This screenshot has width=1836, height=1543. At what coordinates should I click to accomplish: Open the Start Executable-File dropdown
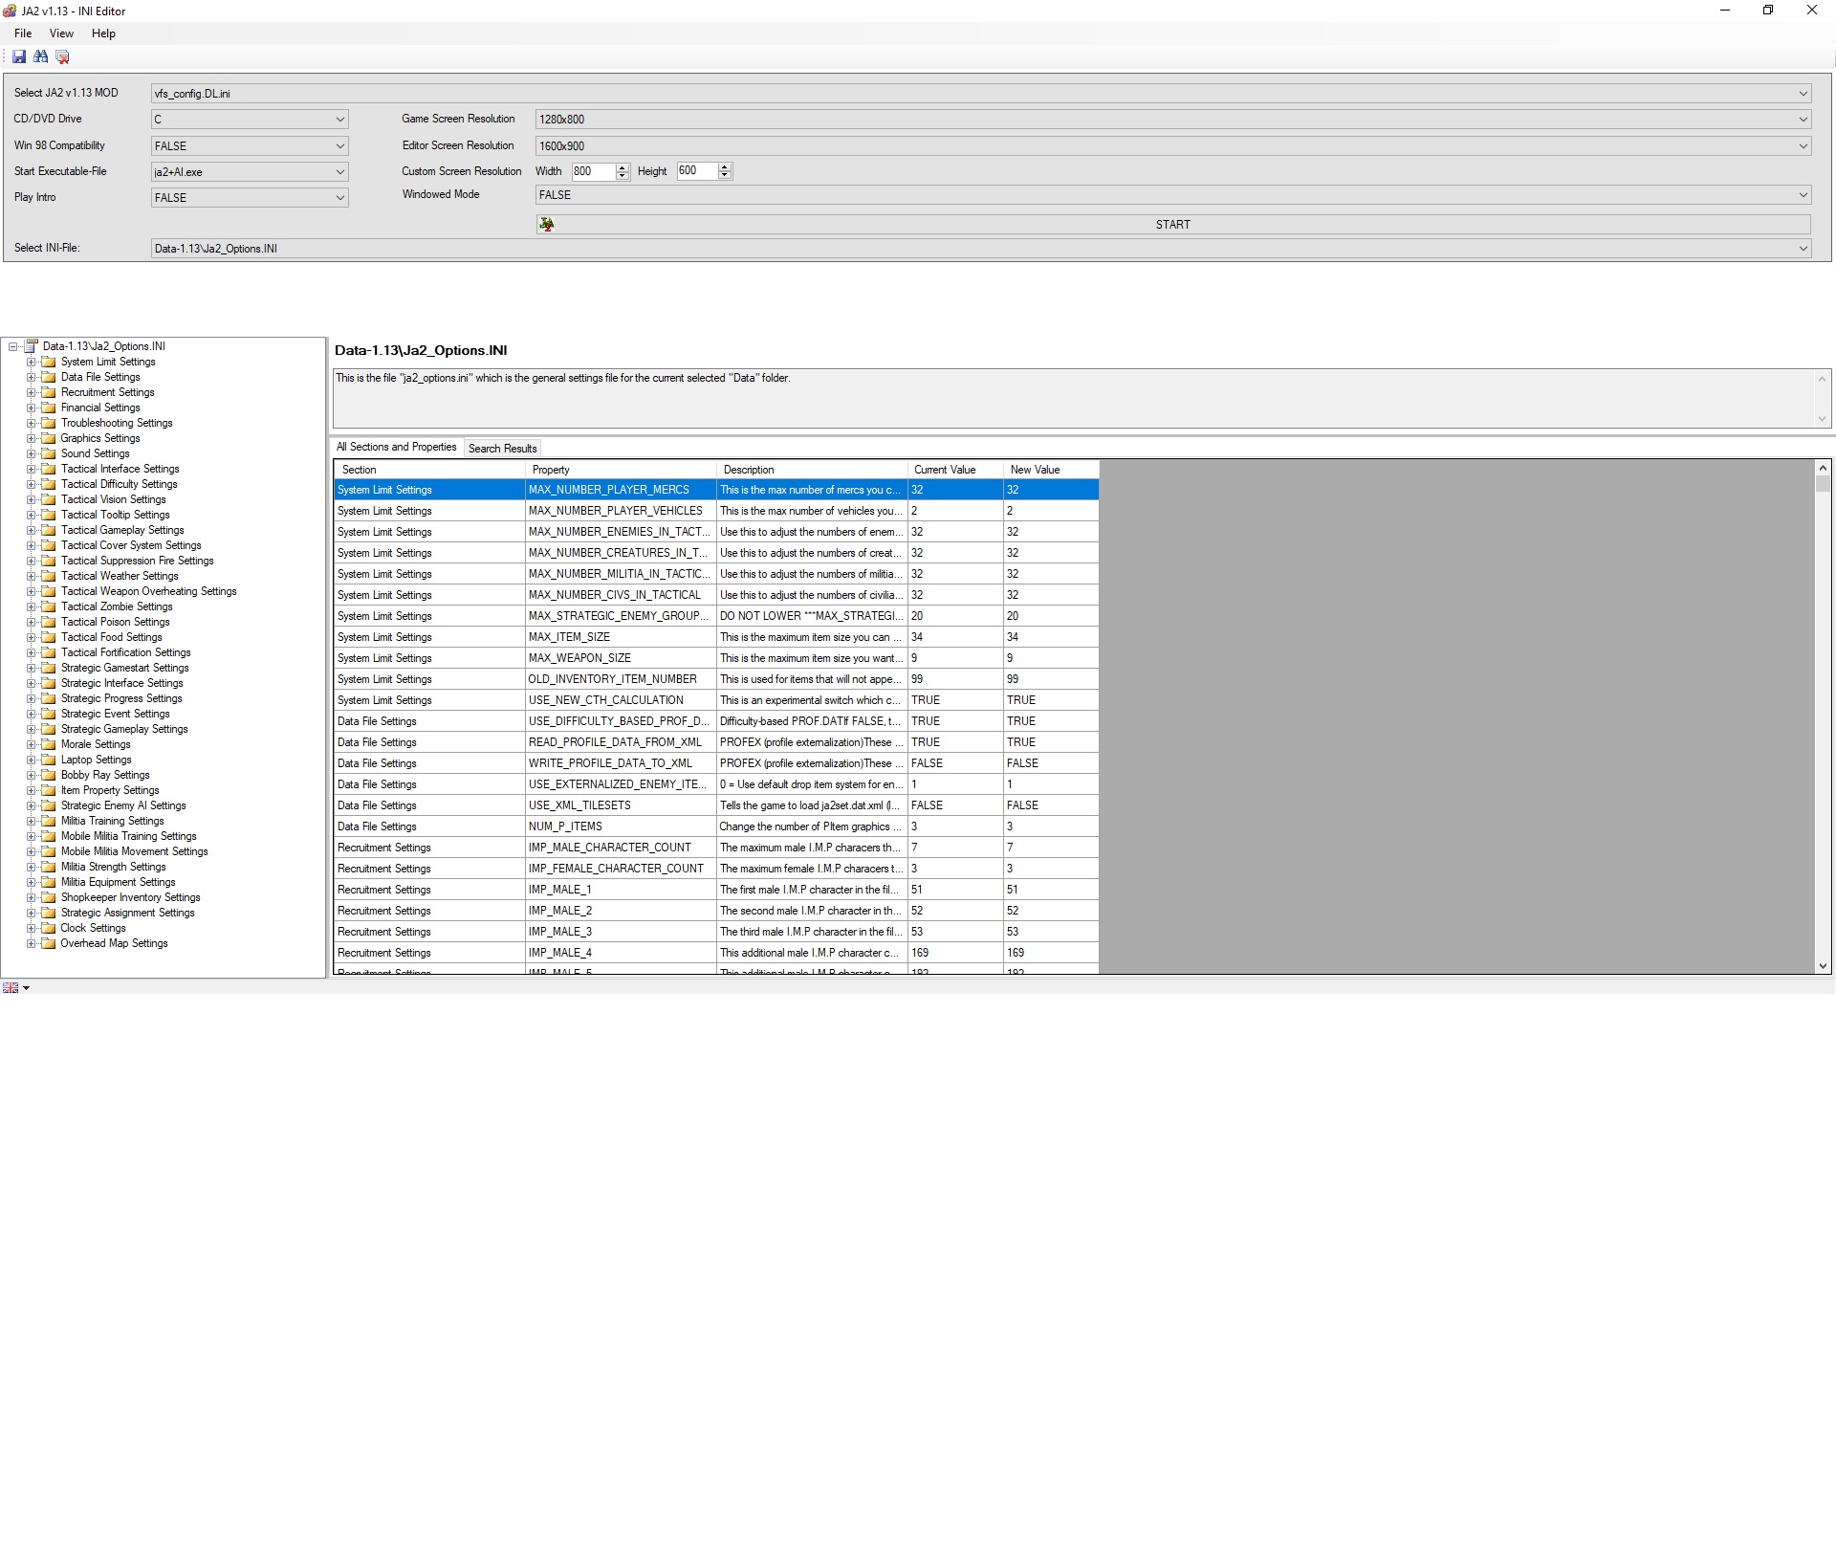pos(250,172)
